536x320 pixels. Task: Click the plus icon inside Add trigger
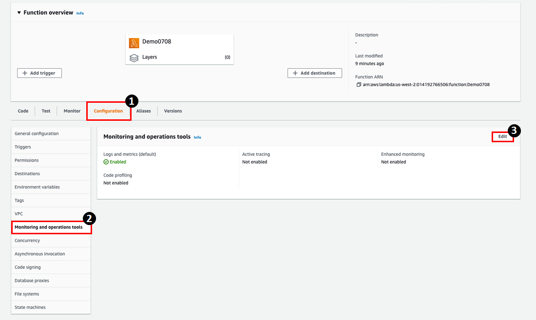[23, 73]
